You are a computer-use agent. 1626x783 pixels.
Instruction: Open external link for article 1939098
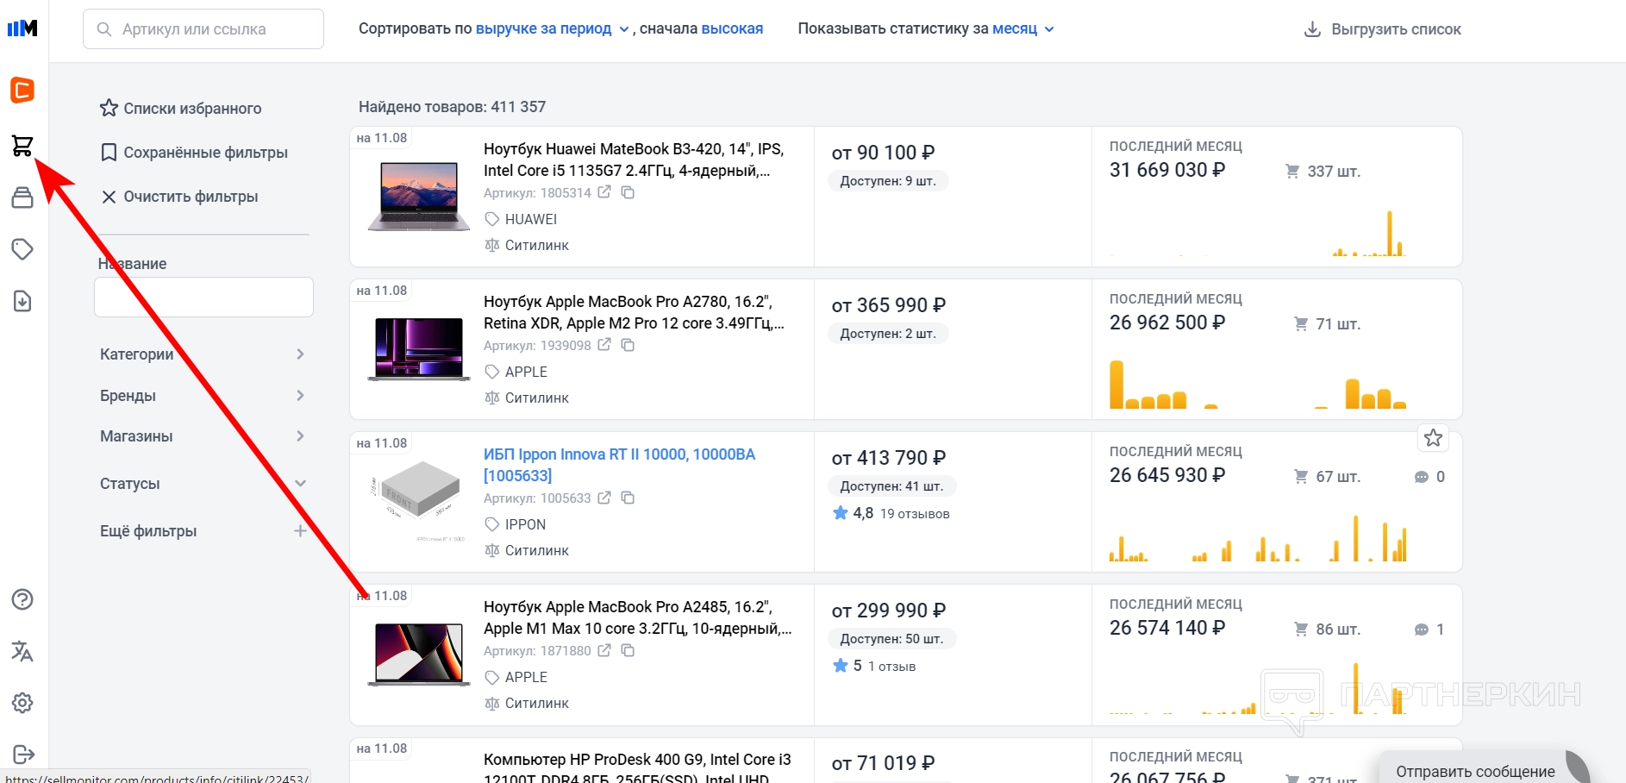[604, 345]
